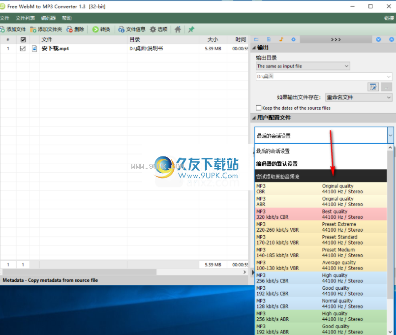
Task: Click the profile list scroll-down arrow
Action: pyautogui.click(x=391, y=332)
